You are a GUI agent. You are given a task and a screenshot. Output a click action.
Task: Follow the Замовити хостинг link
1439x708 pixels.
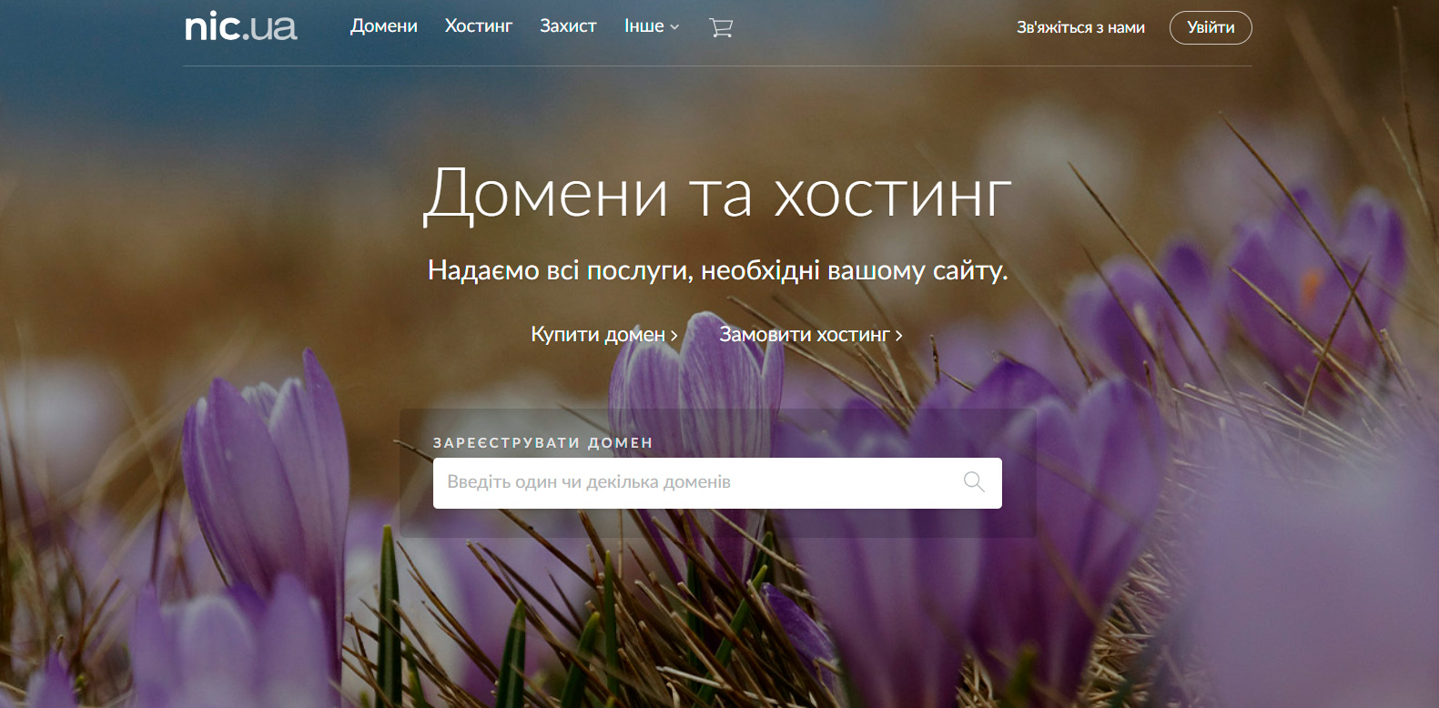pos(811,335)
